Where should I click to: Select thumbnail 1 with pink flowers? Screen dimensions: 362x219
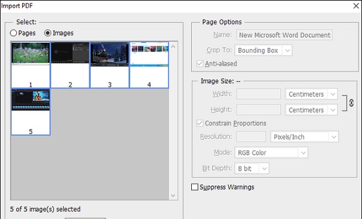(x=31, y=65)
